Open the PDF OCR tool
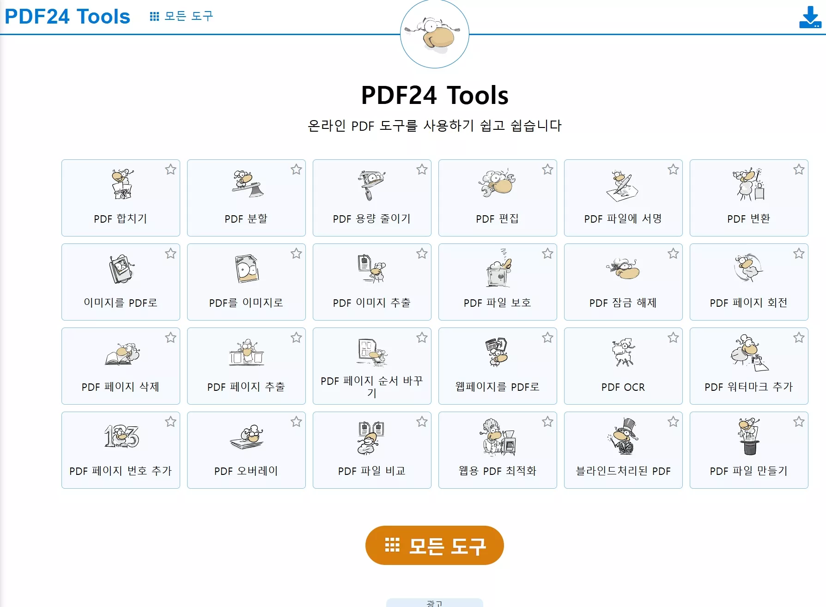 (623, 366)
